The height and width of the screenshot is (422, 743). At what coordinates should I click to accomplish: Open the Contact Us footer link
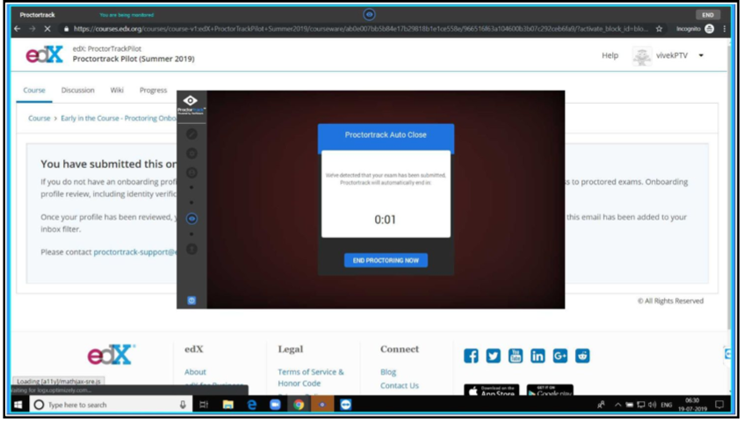click(400, 386)
